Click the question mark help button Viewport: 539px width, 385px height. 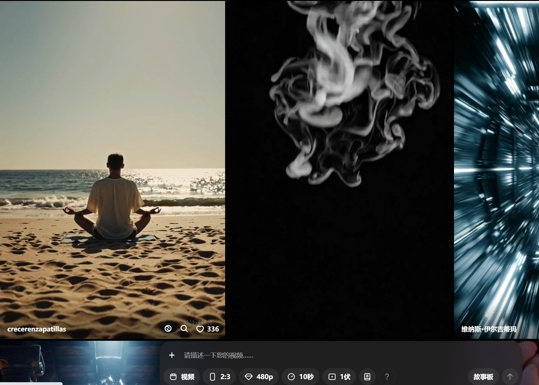click(x=387, y=377)
